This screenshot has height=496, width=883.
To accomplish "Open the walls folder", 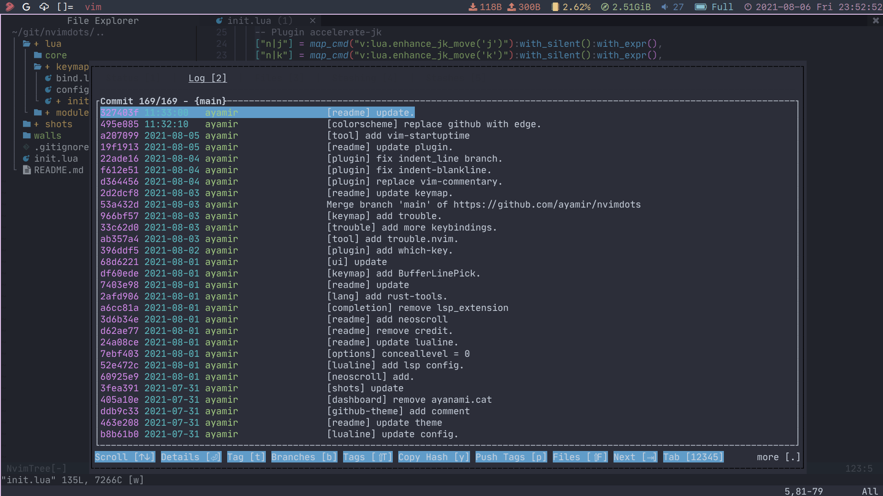I will pos(47,135).
